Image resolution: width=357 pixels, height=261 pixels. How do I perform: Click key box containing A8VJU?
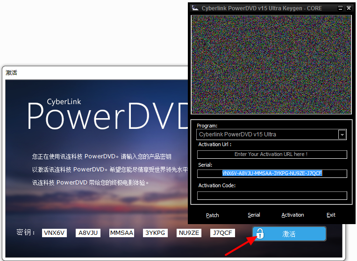(x=88, y=233)
